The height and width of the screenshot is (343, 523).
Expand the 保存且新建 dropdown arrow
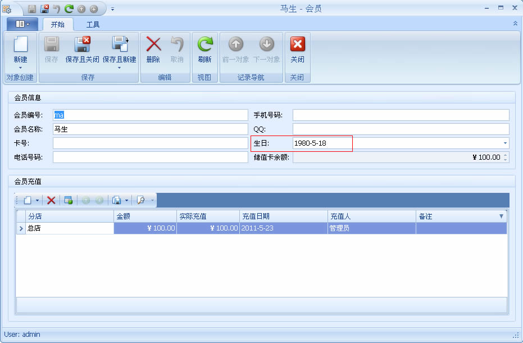[119, 68]
